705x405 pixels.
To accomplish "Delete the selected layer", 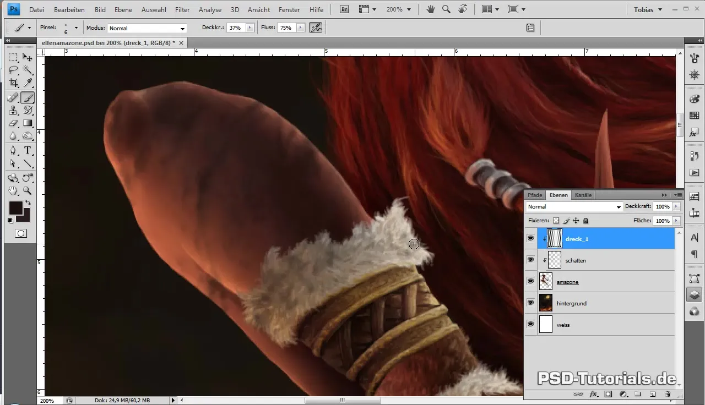I will click(667, 394).
